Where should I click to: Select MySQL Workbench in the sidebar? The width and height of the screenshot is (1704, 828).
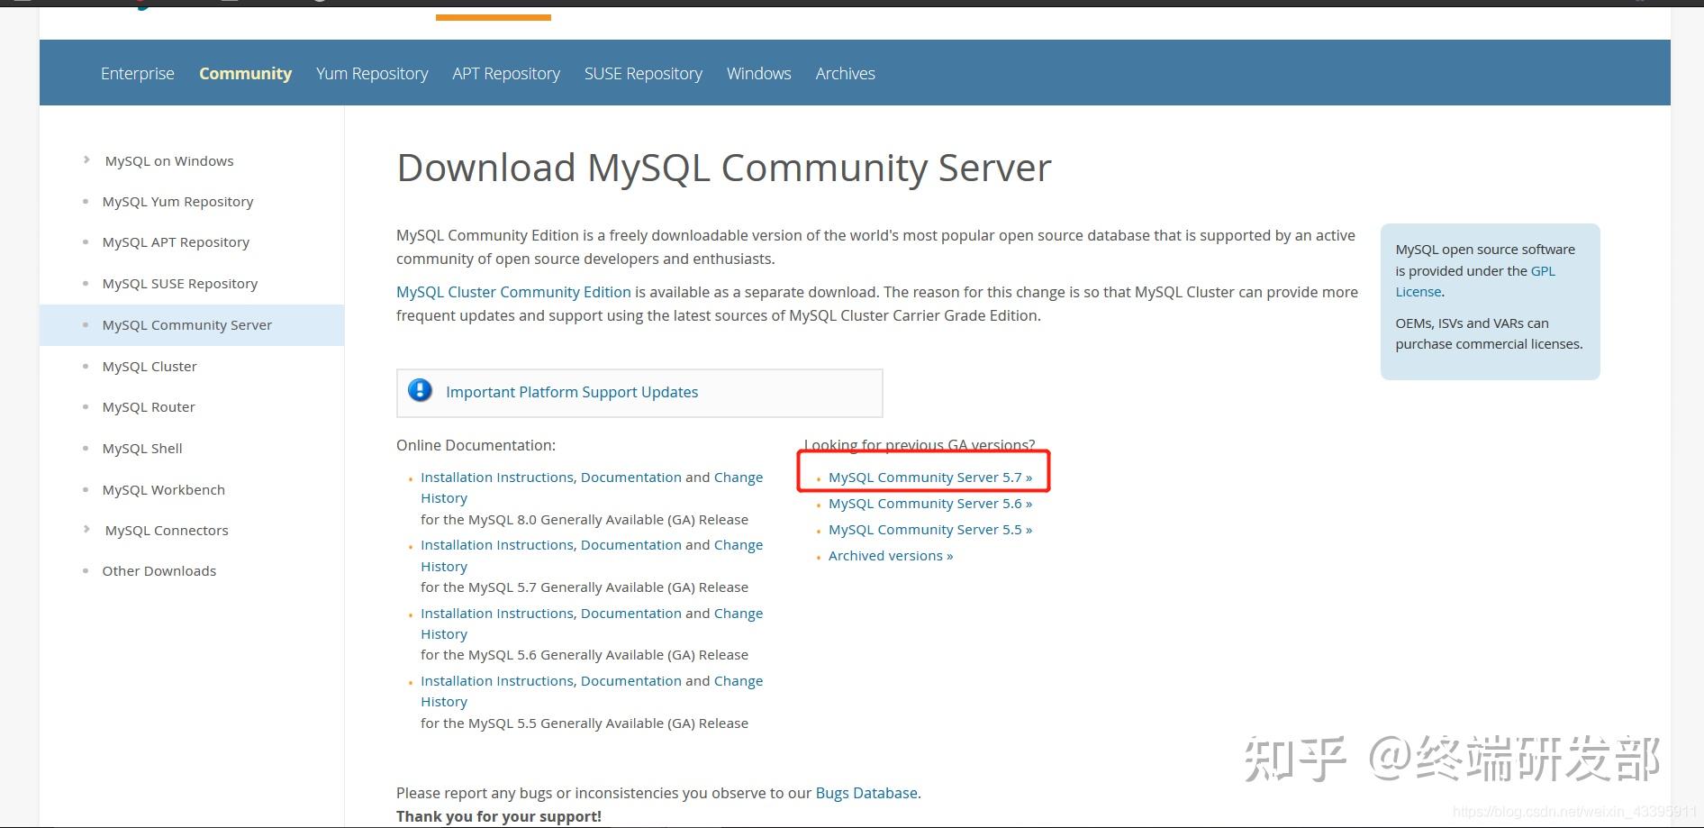[163, 489]
